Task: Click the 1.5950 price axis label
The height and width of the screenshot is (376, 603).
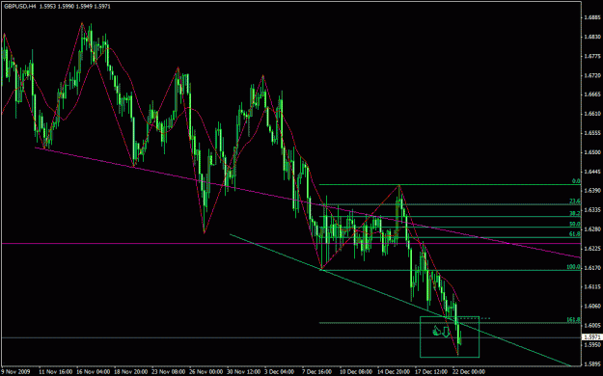Action: click(x=592, y=344)
